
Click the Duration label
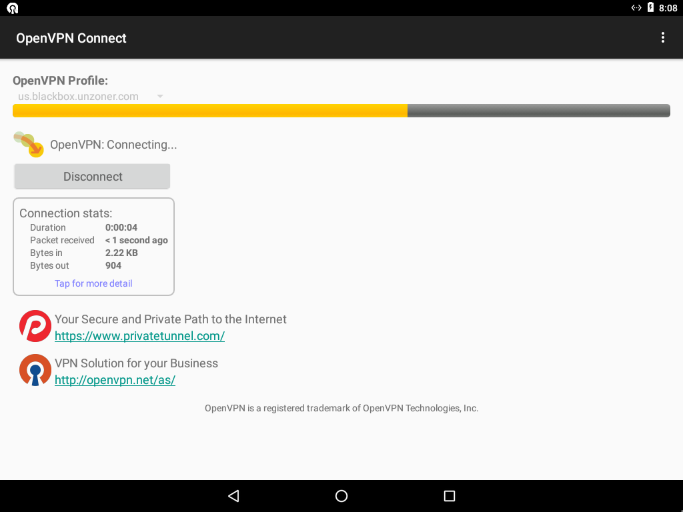(x=48, y=227)
